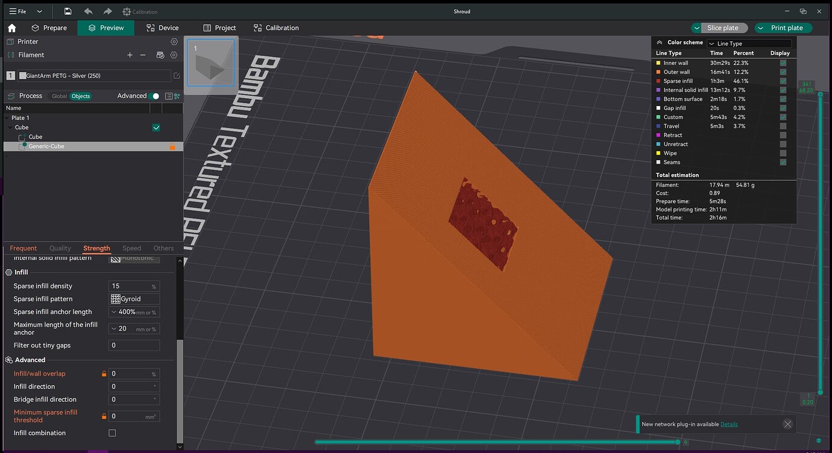The image size is (832, 453).
Task: Reset Minimum sparse infill threshold orange lock
Action: coord(104,416)
